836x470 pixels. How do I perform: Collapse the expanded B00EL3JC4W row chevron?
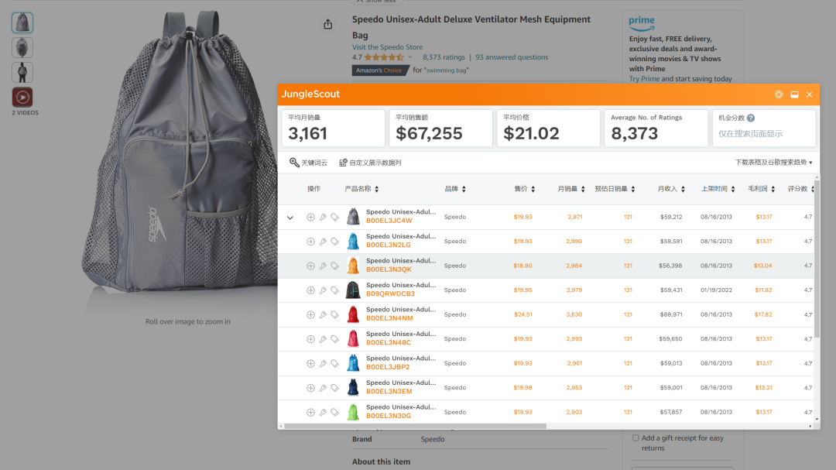click(x=290, y=218)
